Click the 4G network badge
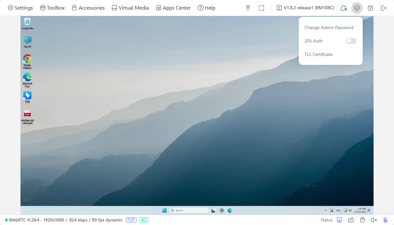Image resolution: width=394 pixels, height=225 pixels. [144, 220]
